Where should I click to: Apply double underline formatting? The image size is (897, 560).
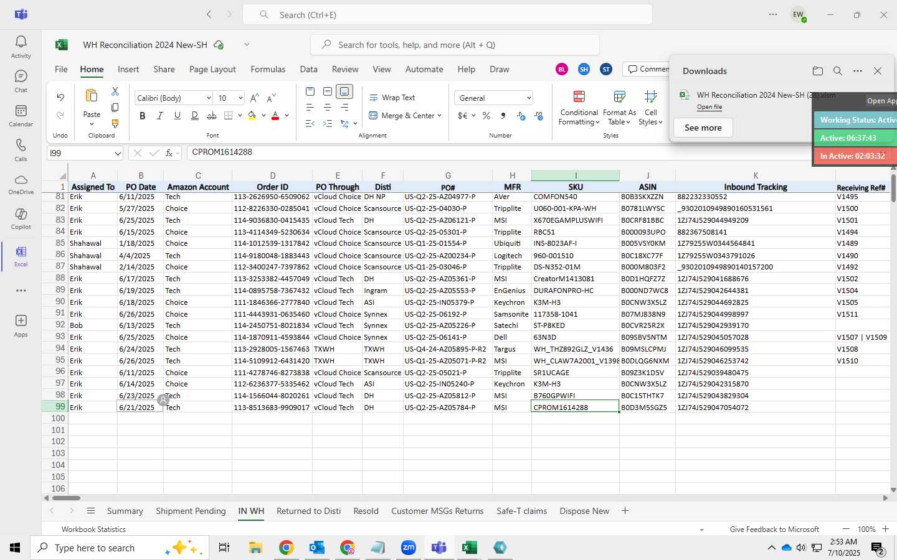194,116
